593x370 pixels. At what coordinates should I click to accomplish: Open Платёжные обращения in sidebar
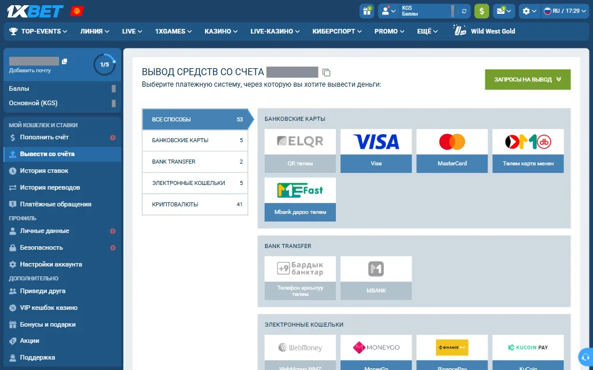pyautogui.click(x=63, y=204)
